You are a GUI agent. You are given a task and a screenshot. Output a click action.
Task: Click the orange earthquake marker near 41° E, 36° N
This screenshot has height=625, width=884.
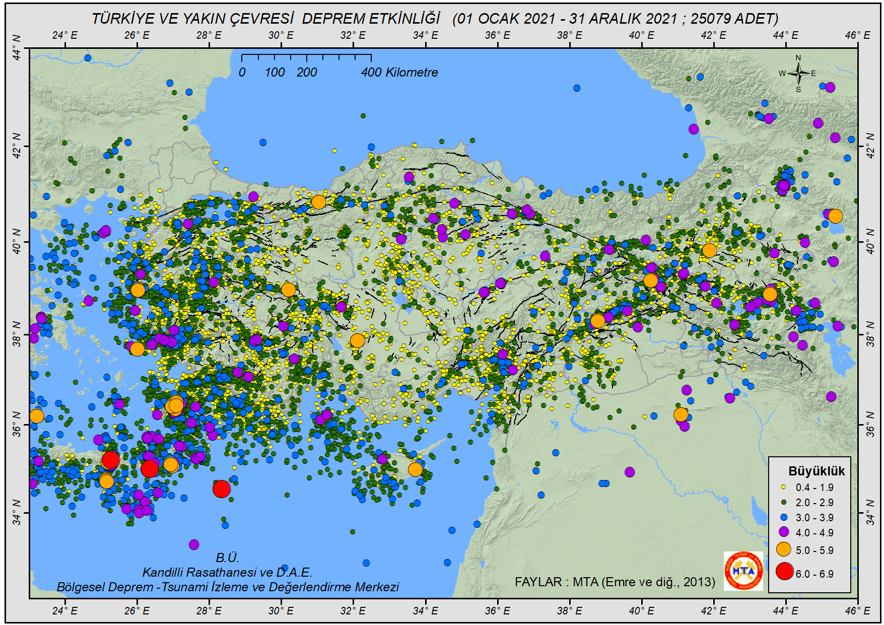(681, 414)
